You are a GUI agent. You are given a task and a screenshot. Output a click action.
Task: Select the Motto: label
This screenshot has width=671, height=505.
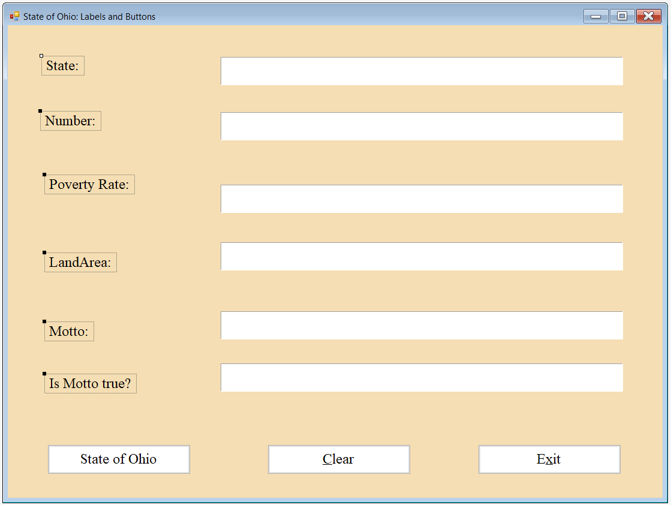click(x=69, y=332)
